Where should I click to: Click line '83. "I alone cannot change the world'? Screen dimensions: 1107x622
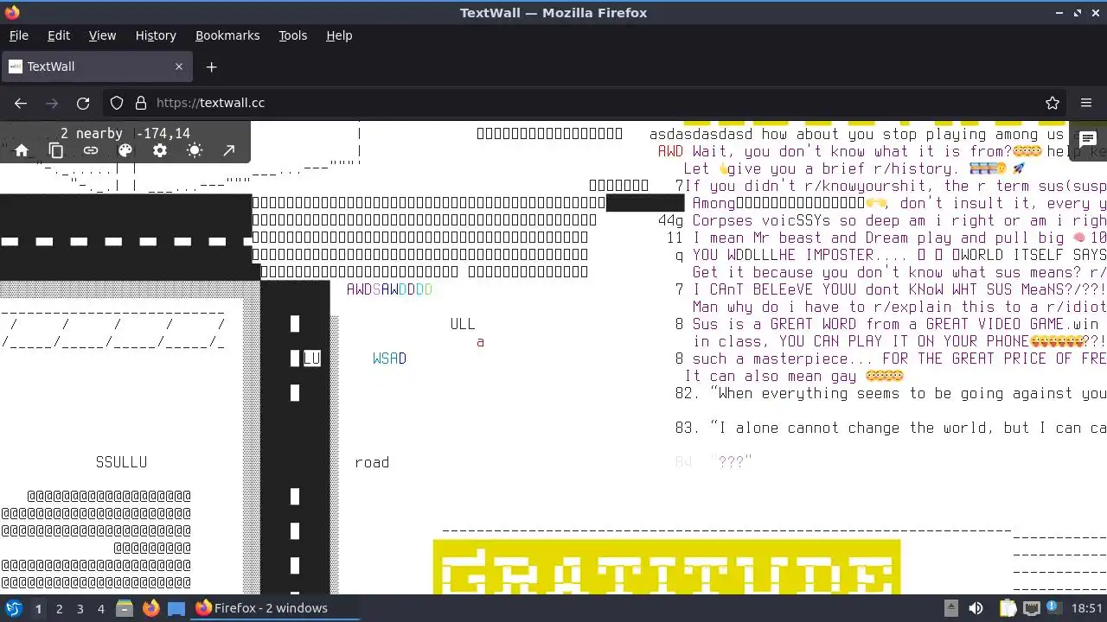coord(891,428)
